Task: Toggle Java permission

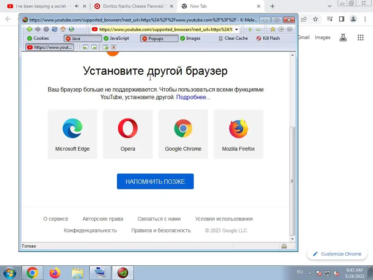Action: pos(83,38)
